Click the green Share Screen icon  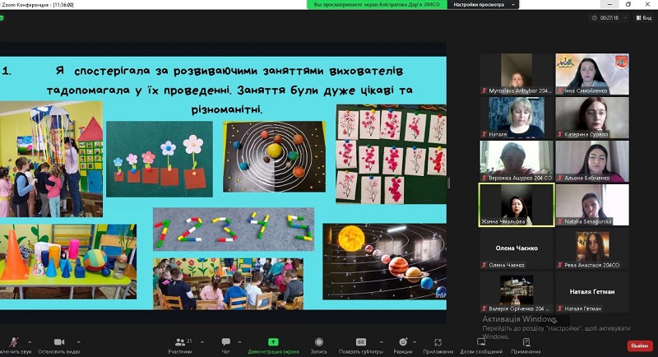274,342
